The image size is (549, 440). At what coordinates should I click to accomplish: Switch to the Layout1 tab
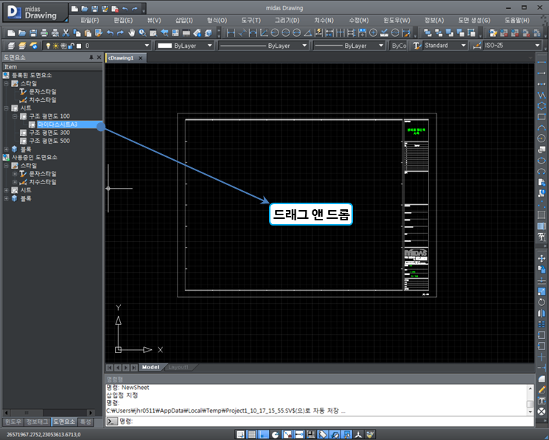(x=178, y=367)
